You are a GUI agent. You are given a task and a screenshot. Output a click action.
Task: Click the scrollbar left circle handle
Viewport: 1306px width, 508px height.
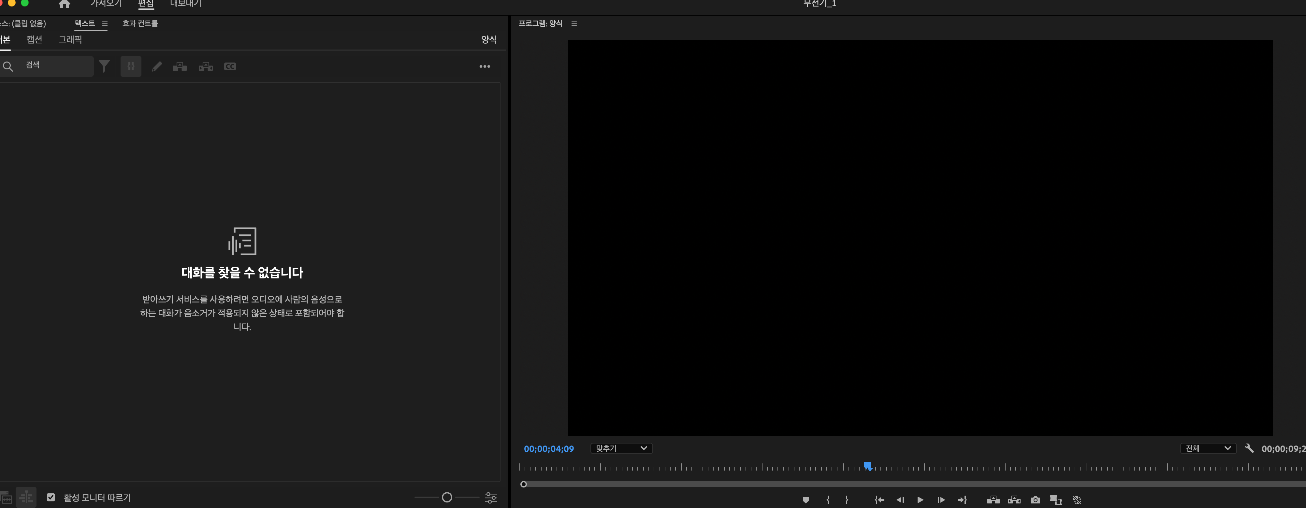(x=524, y=484)
